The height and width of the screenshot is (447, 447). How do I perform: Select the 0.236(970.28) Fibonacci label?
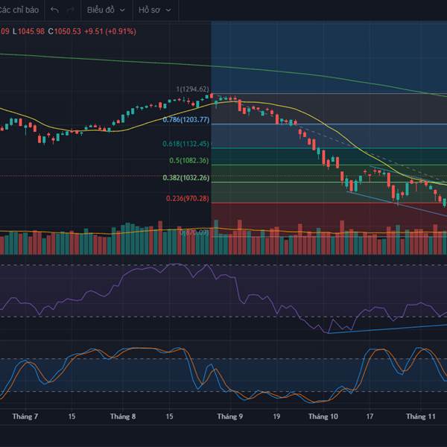(x=187, y=198)
